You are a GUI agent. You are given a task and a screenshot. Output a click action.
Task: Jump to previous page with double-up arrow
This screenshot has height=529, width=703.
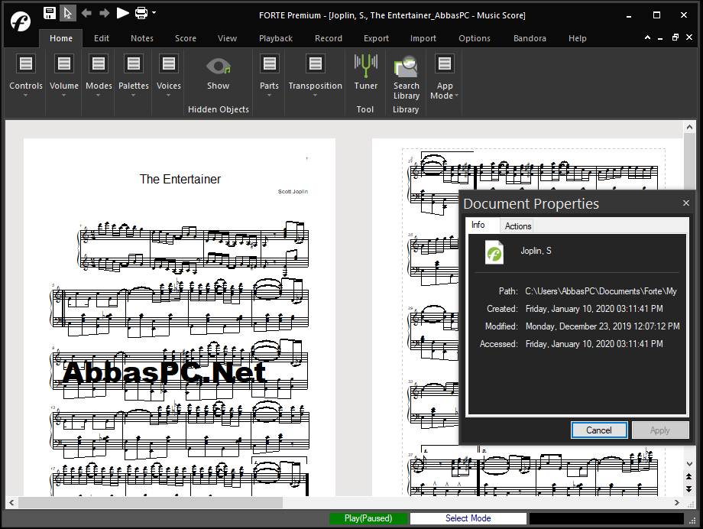[x=689, y=476]
